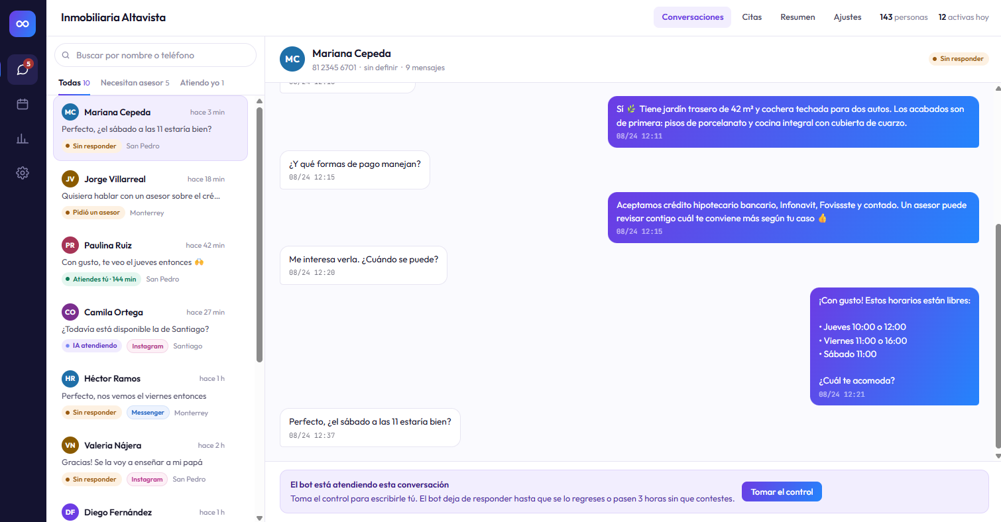
Task: Select the Todas 10 filter tab
Action: [x=74, y=83]
